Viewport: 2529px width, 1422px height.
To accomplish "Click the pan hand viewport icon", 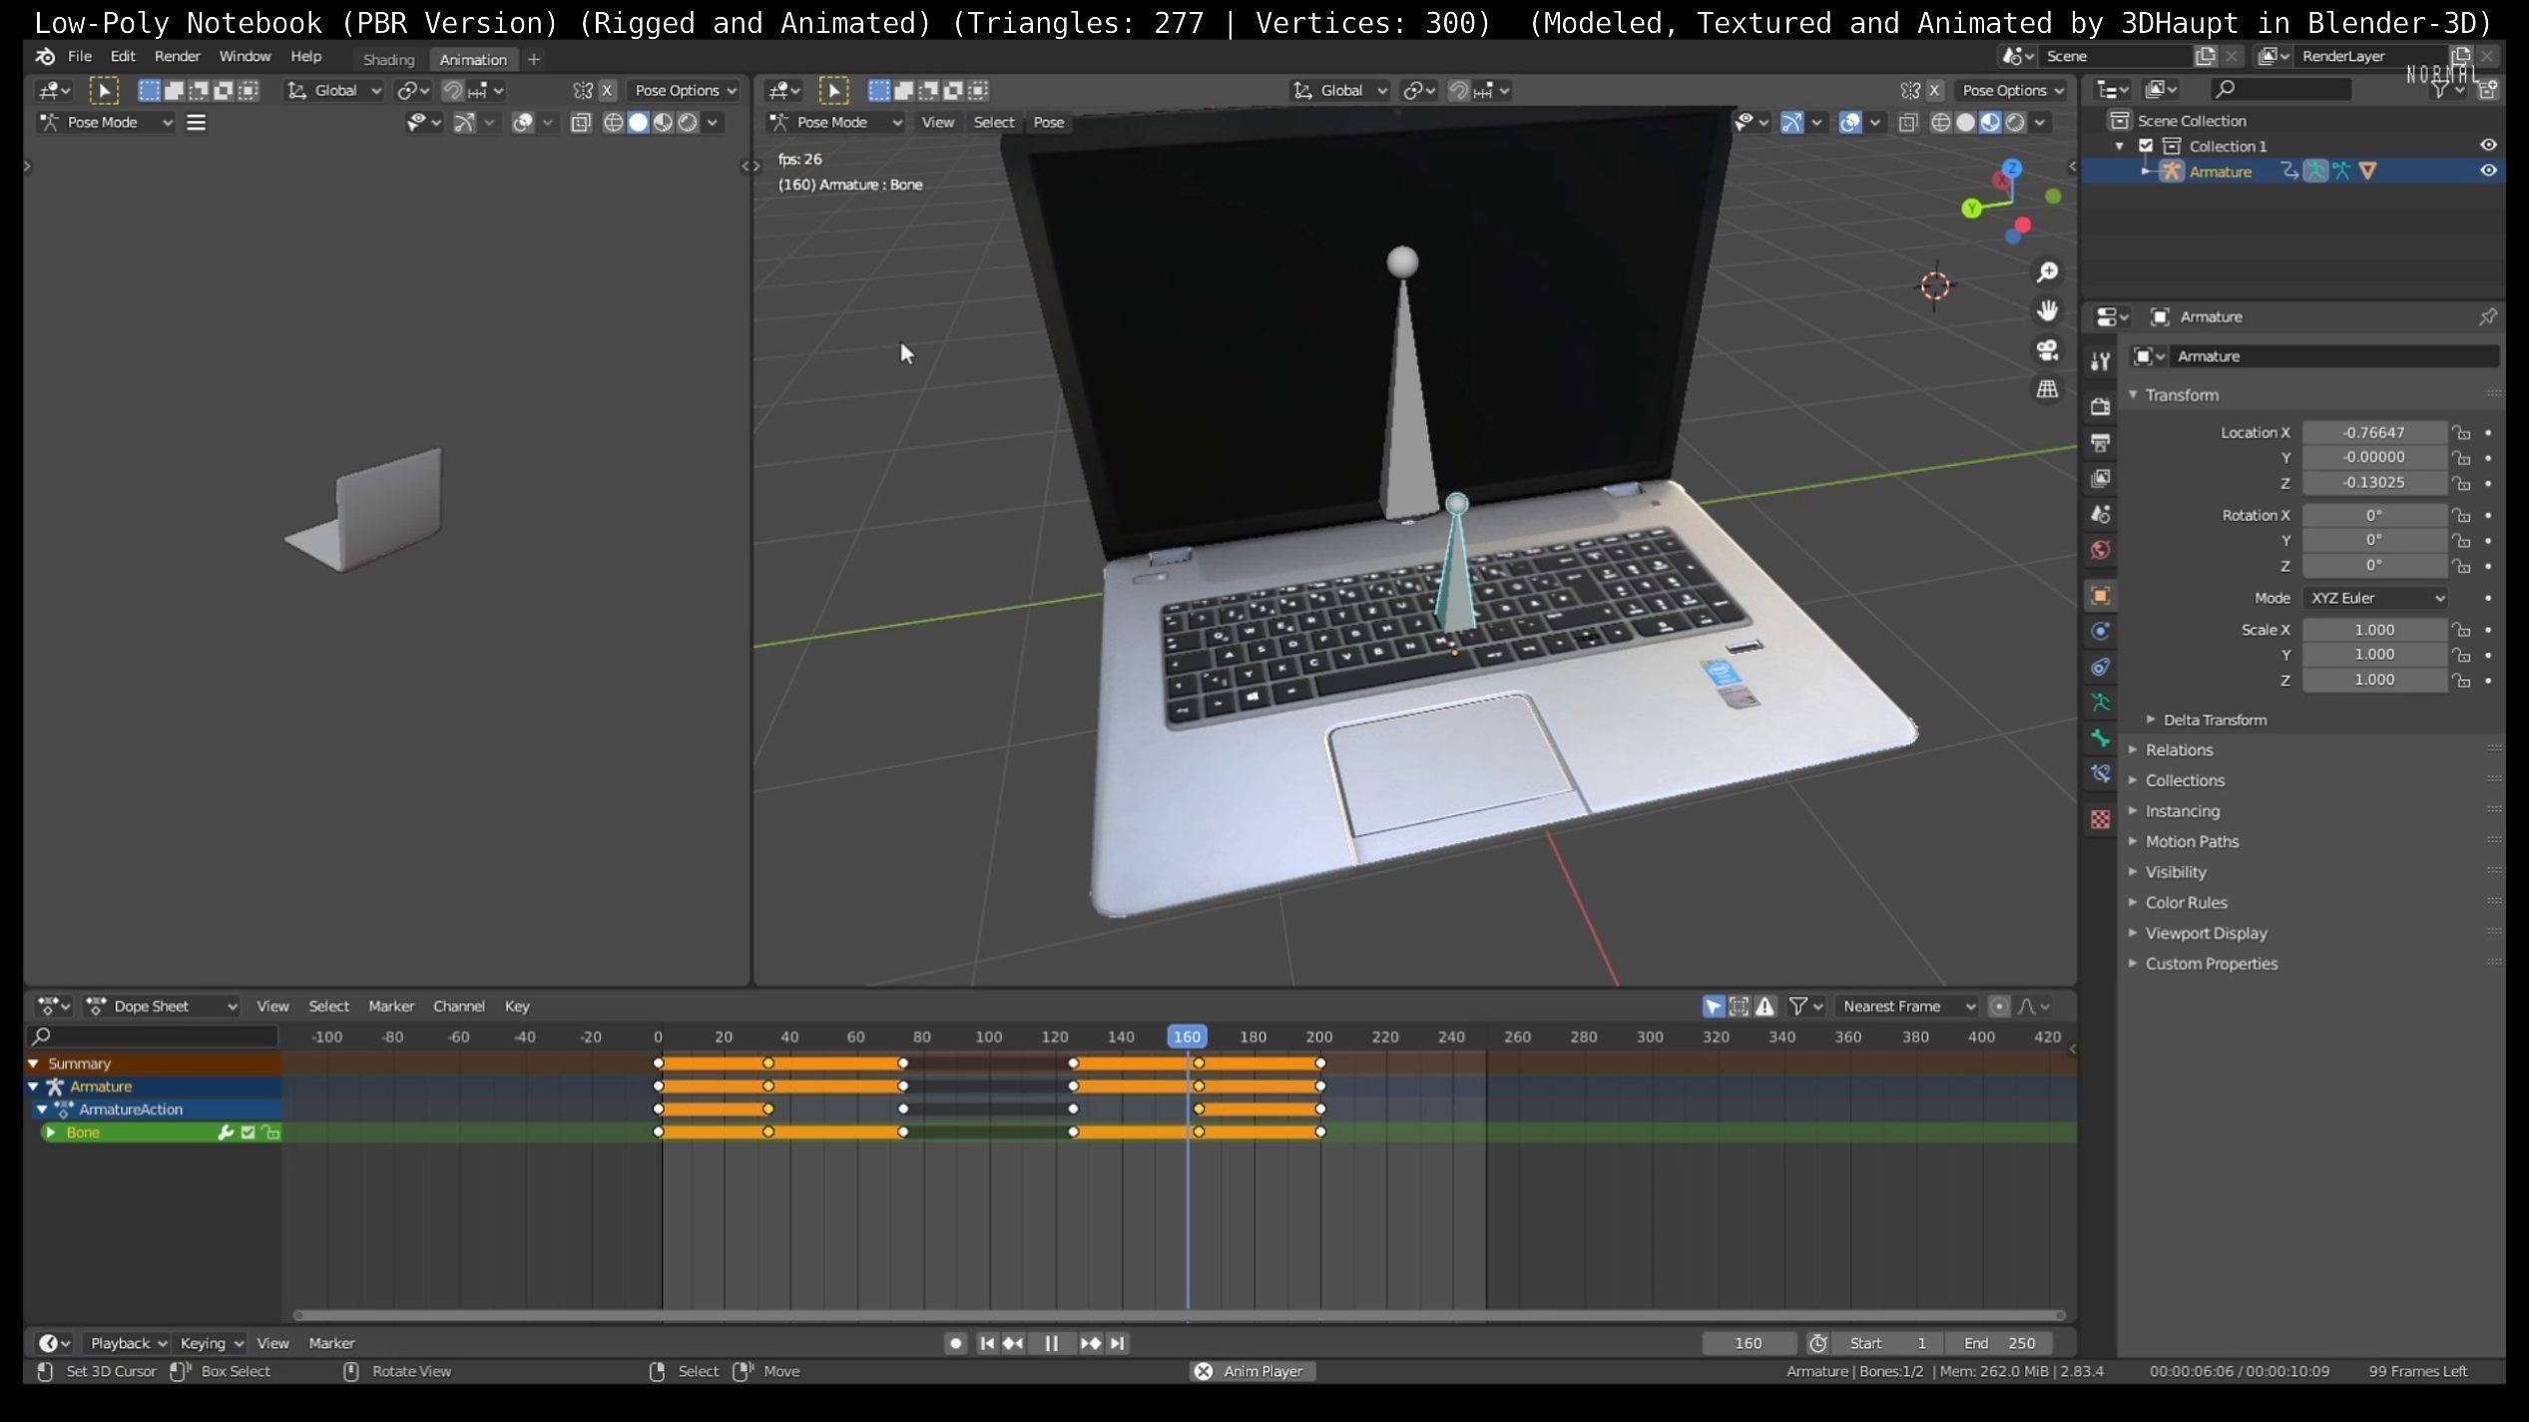I will [2047, 311].
